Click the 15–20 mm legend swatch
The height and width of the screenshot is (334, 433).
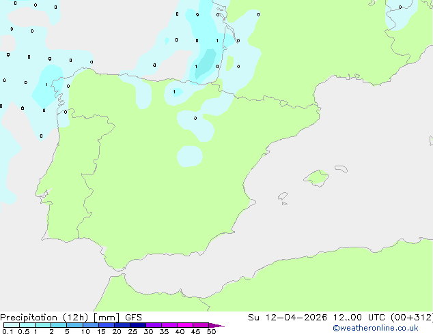click(x=107, y=325)
